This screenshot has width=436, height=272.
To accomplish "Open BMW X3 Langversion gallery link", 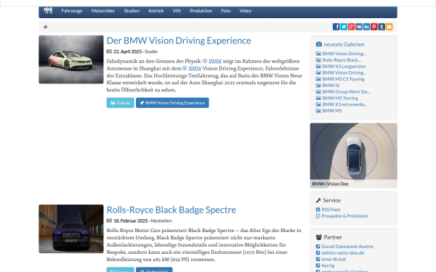I will [344, 66].
